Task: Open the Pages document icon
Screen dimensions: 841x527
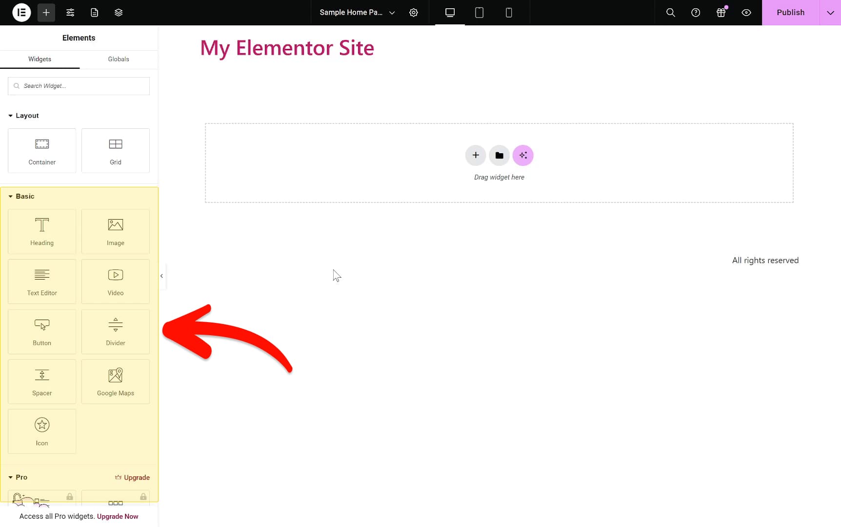Action: pos(95,13)
